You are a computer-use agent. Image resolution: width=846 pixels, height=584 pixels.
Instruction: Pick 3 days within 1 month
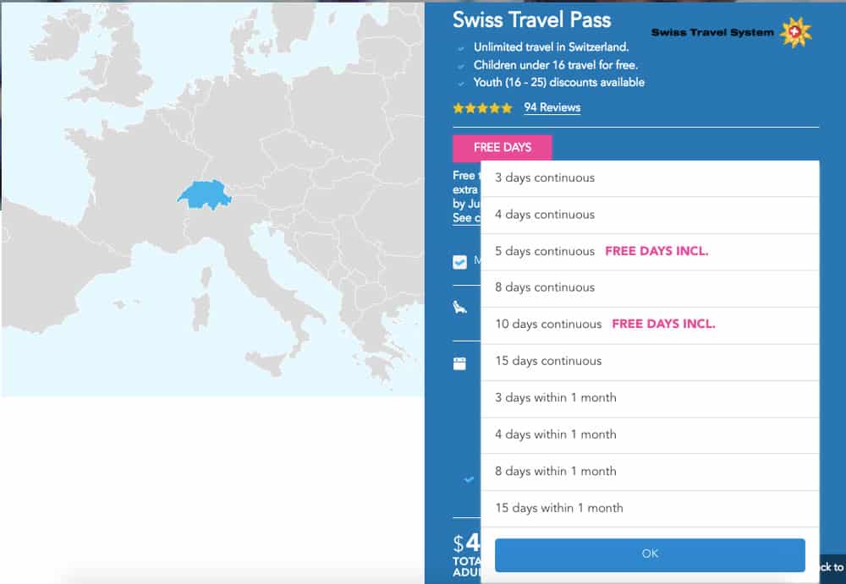[x=650, y=398]
